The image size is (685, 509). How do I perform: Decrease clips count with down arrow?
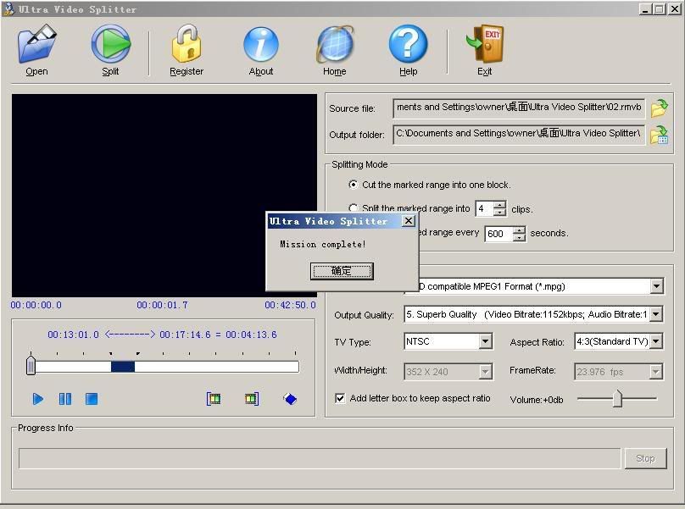click(x=499, y=213)
